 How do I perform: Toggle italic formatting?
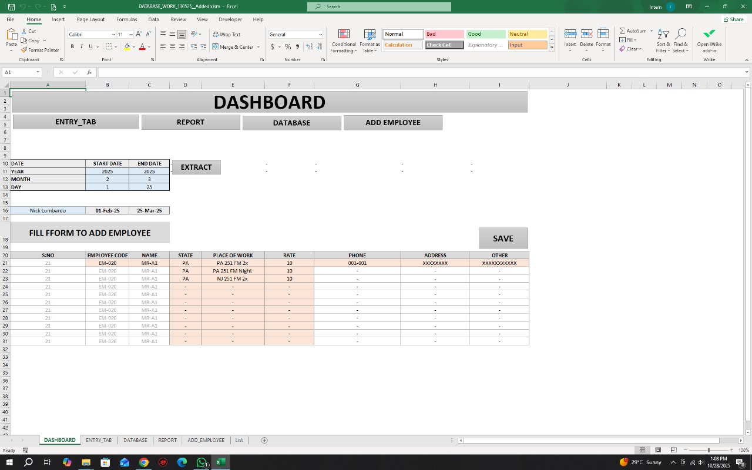[80, 46]
